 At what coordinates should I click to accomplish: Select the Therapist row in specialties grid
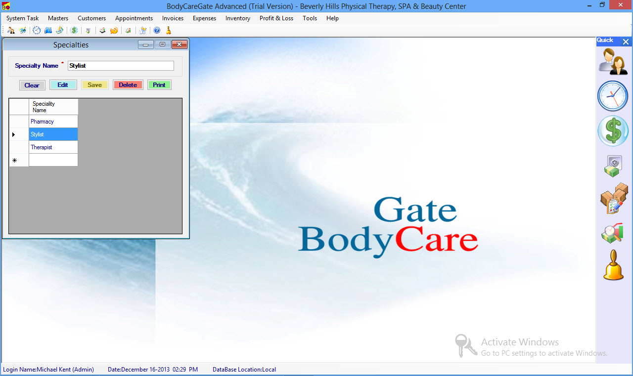pyautogui.click(x=53, y=147)
